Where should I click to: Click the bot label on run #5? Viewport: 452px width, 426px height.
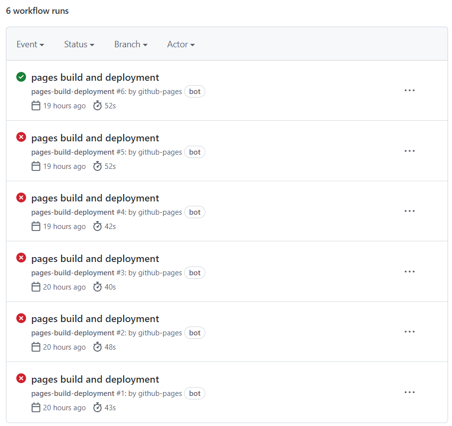[194, 152]
